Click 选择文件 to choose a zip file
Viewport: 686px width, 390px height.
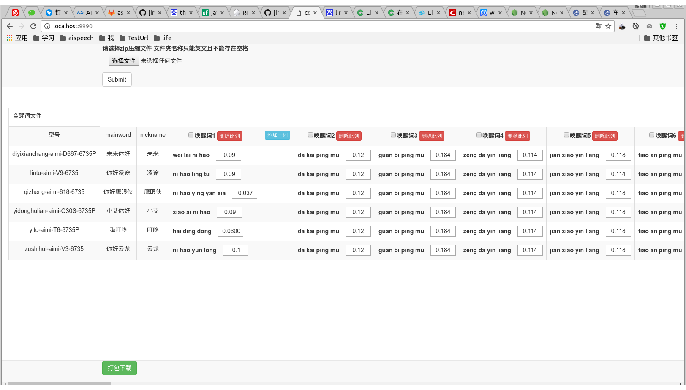pyautogui.click(x=123, y=61)
